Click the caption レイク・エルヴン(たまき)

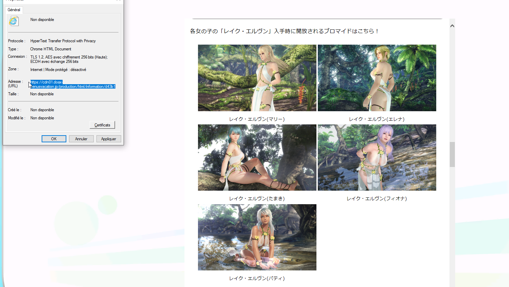point(257,198)
